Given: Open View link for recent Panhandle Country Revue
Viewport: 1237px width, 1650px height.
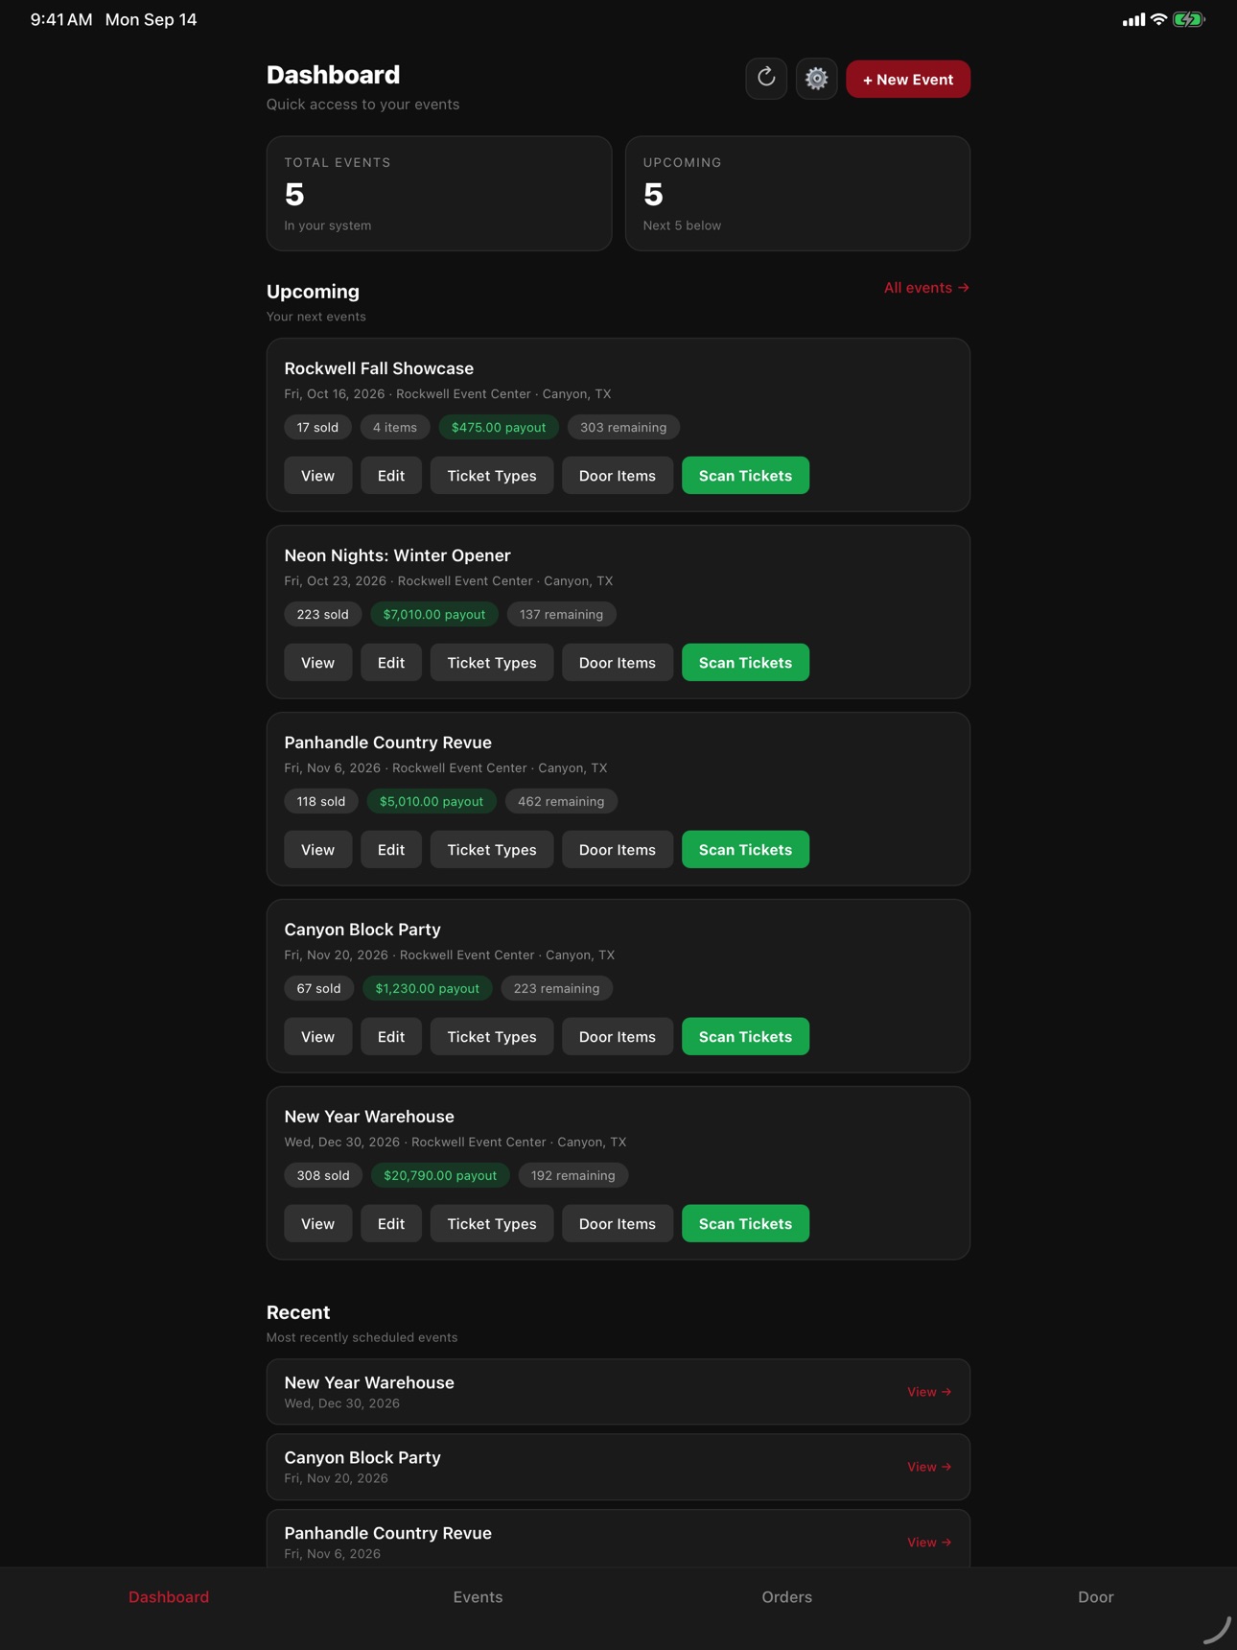Looking at the screenshot, I should [x=929, y=1543].
